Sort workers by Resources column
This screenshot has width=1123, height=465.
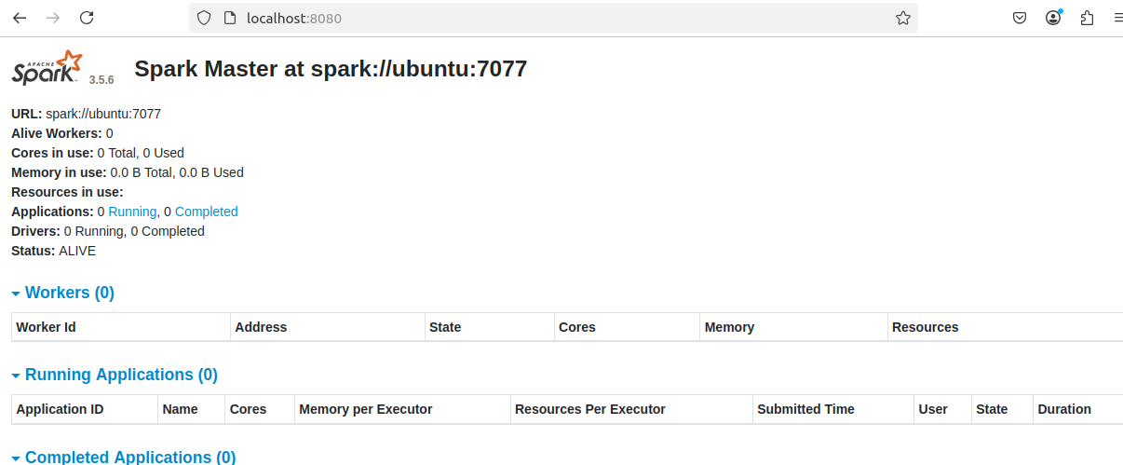click(x=1005, y=327)
